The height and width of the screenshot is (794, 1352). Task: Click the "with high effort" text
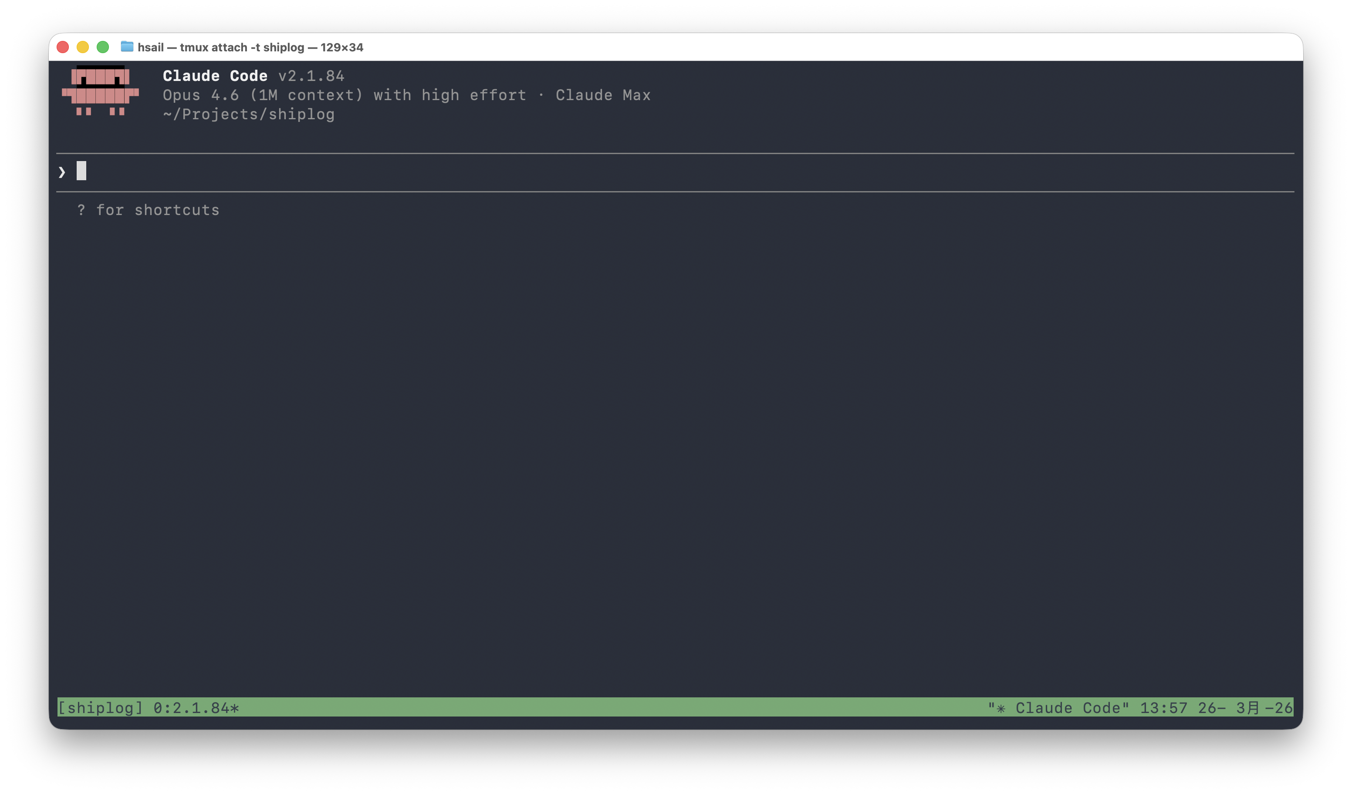450,95
